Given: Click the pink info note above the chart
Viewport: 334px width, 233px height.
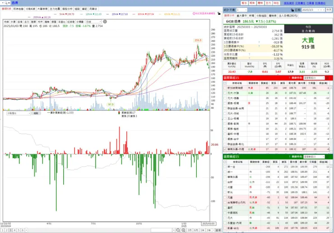Looking at the screenshot, I should pyautogui.click(x=204, y=13).
